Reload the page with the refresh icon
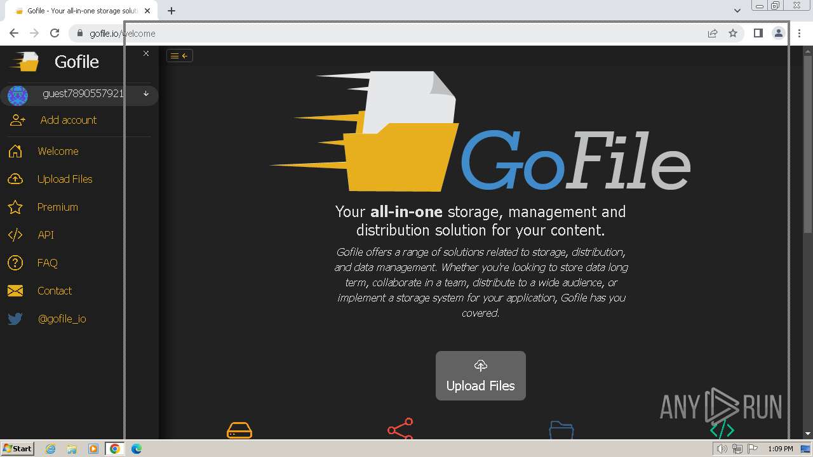813x457 pixels. [x=55, y=34]
